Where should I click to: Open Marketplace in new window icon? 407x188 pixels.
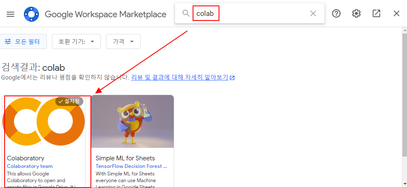tap(376, 13)
